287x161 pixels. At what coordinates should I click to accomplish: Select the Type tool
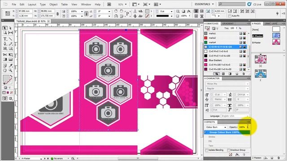pyautogui.click(x=5, y=39)
